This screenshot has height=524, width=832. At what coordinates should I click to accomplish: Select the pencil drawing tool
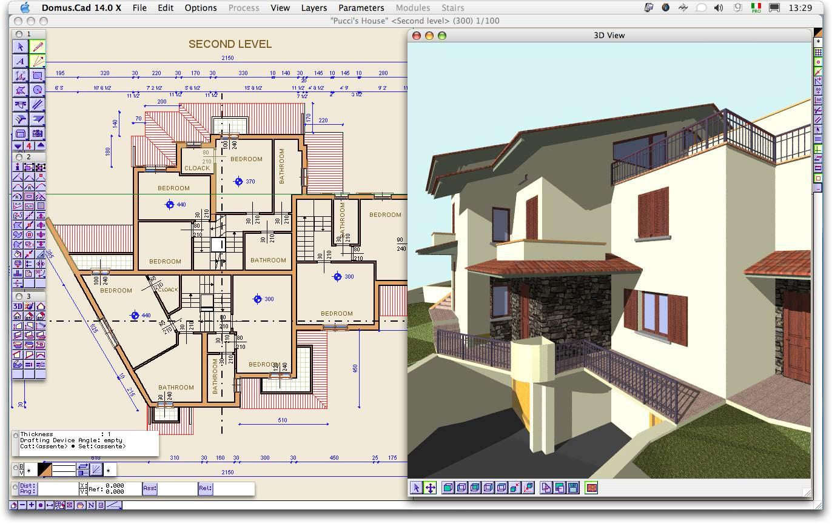tap(37, 47)
